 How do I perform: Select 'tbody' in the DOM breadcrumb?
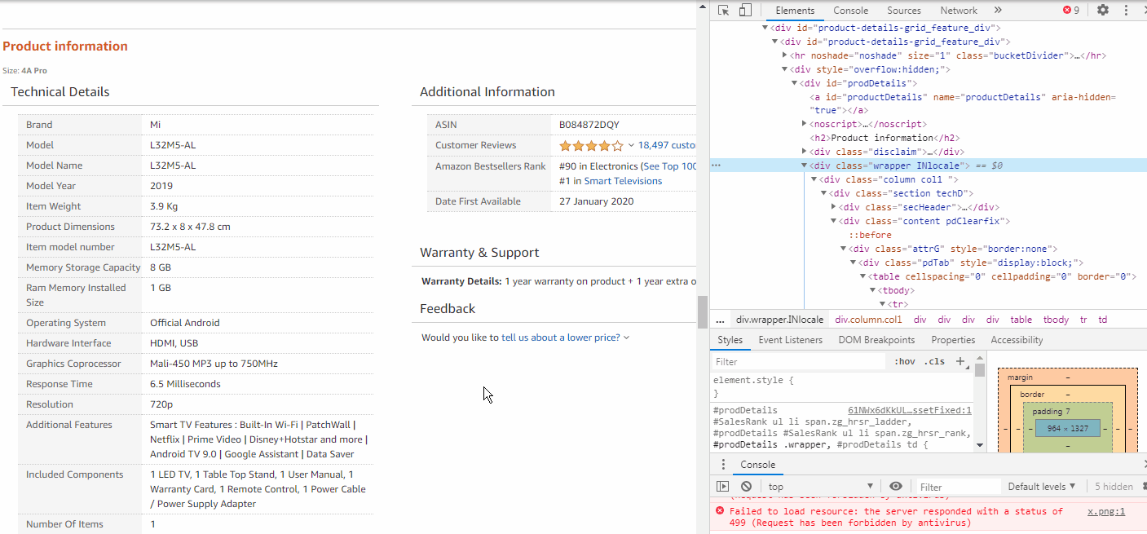click(1056, 320)
